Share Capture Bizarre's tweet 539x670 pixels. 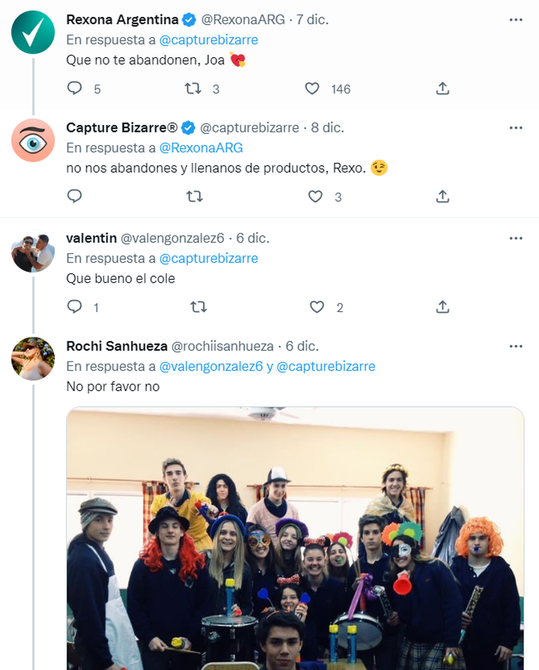pos(442,196)
